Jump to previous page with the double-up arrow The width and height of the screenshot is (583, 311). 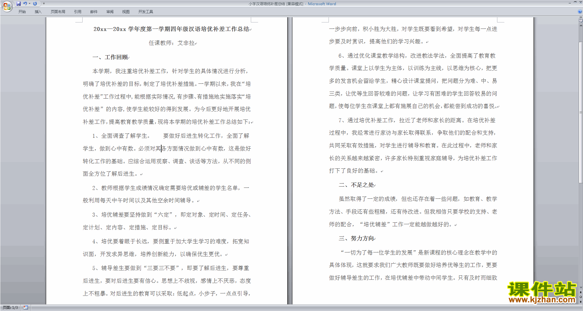coord(581,292)
